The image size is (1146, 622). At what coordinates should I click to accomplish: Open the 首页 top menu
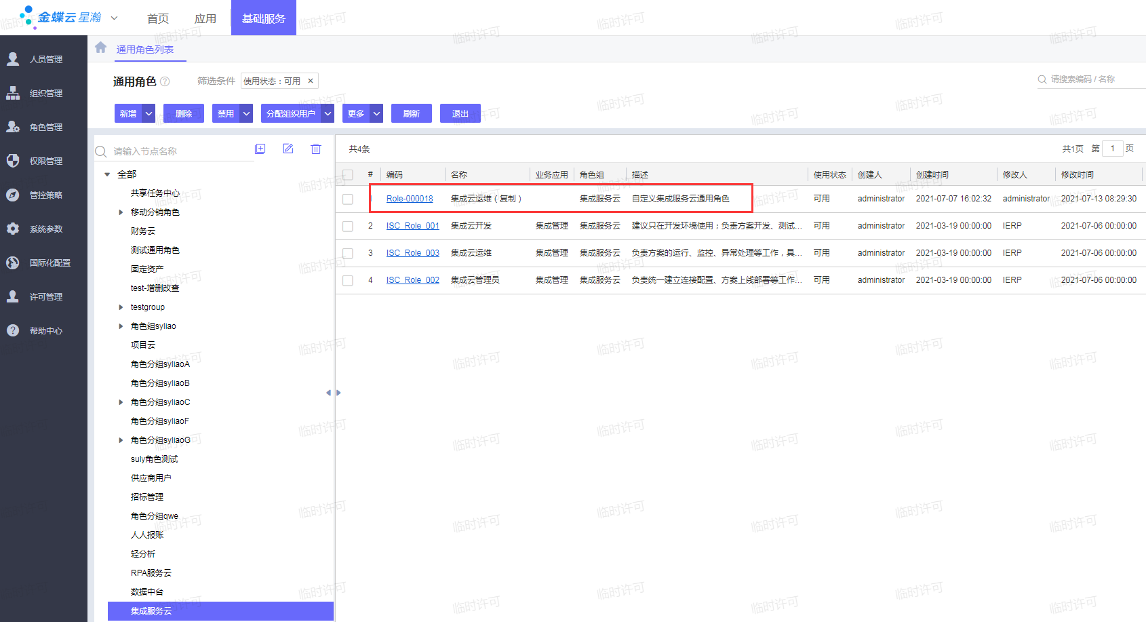(x=158, y=18)
